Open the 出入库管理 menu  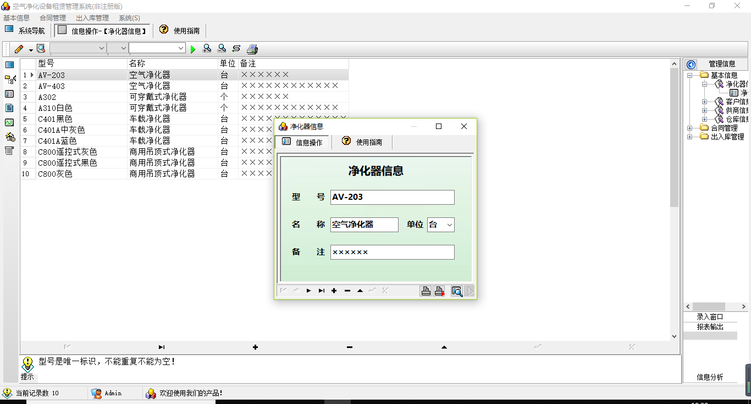[x=92, y=18]
